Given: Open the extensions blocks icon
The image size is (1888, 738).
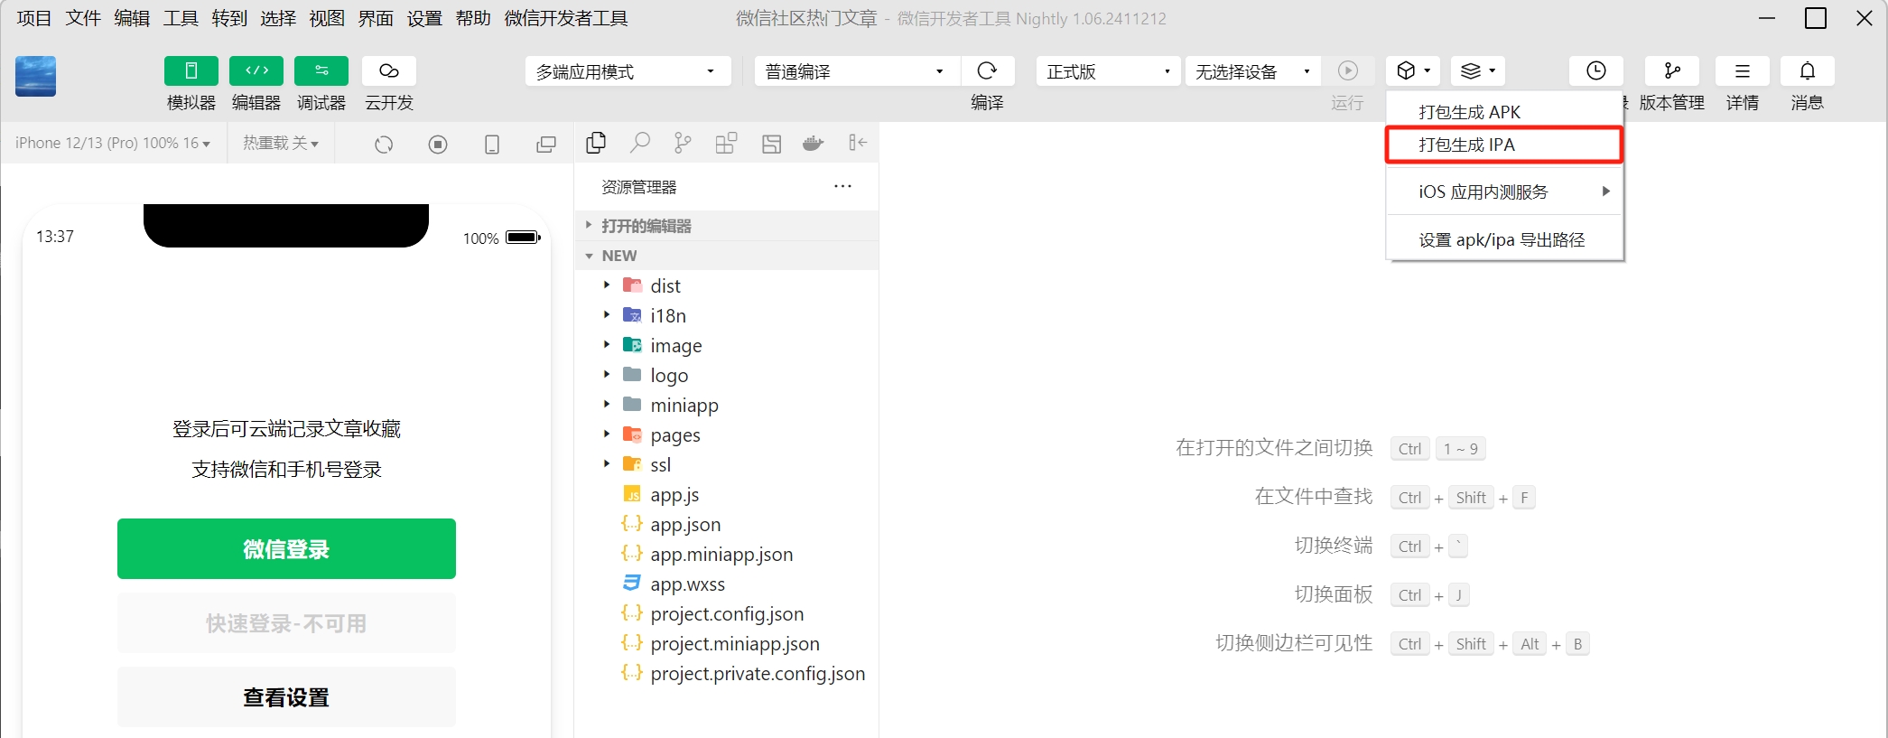Looking at the screenshot, I should point(726,143).
